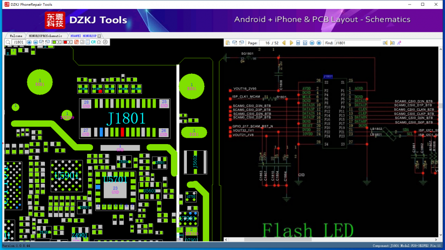Image resolution: width=445 pixels, height=250 pixels.
Task: Click the CR toolbar icon
Action: (93, 42)
